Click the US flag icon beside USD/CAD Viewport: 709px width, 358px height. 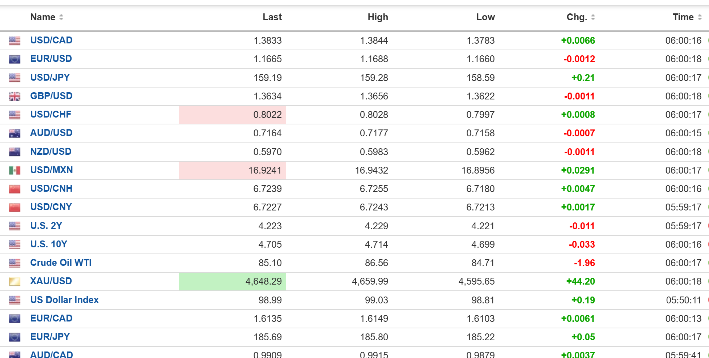[x=14, y=41]
